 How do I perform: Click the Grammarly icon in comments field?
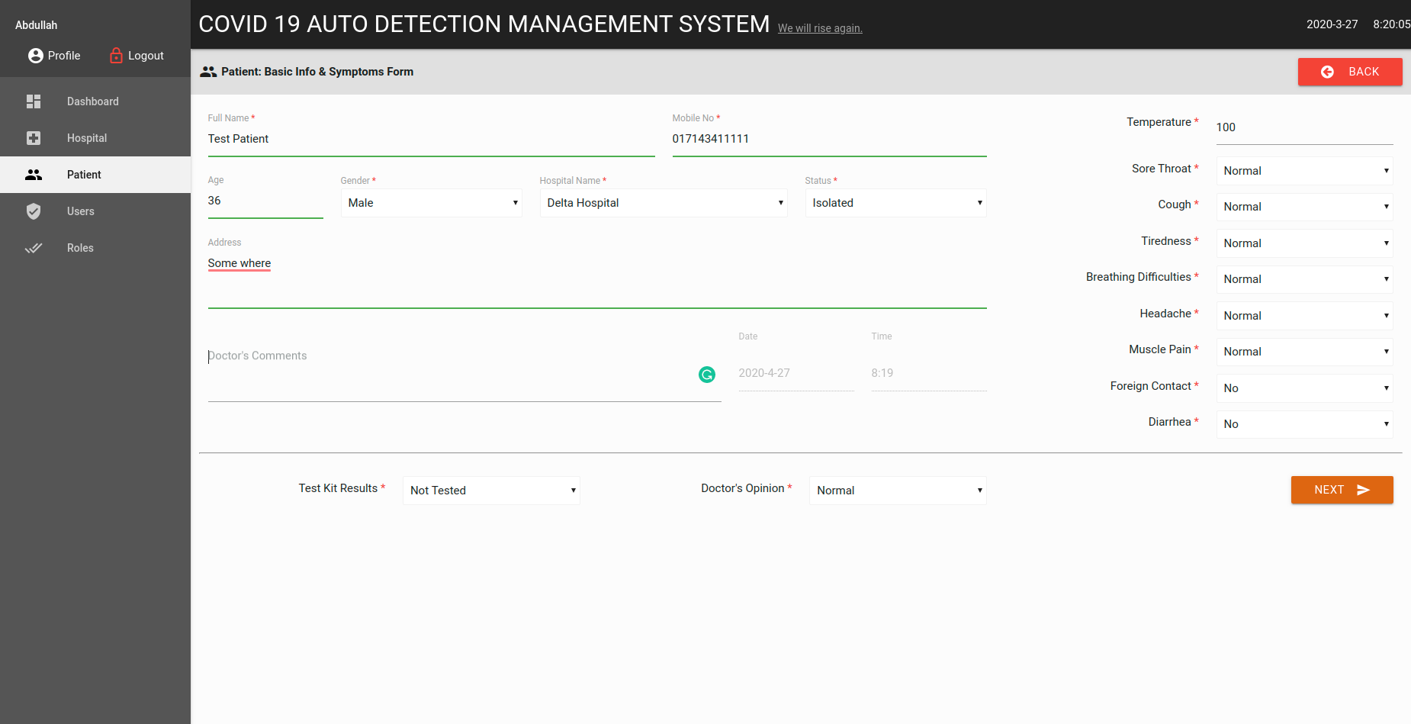707,375
